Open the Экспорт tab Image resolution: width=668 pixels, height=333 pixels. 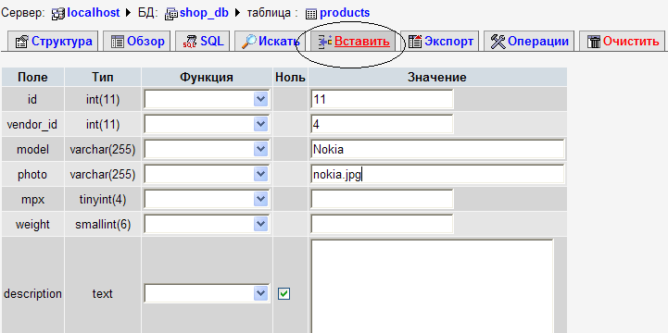(x=440, y=42)
